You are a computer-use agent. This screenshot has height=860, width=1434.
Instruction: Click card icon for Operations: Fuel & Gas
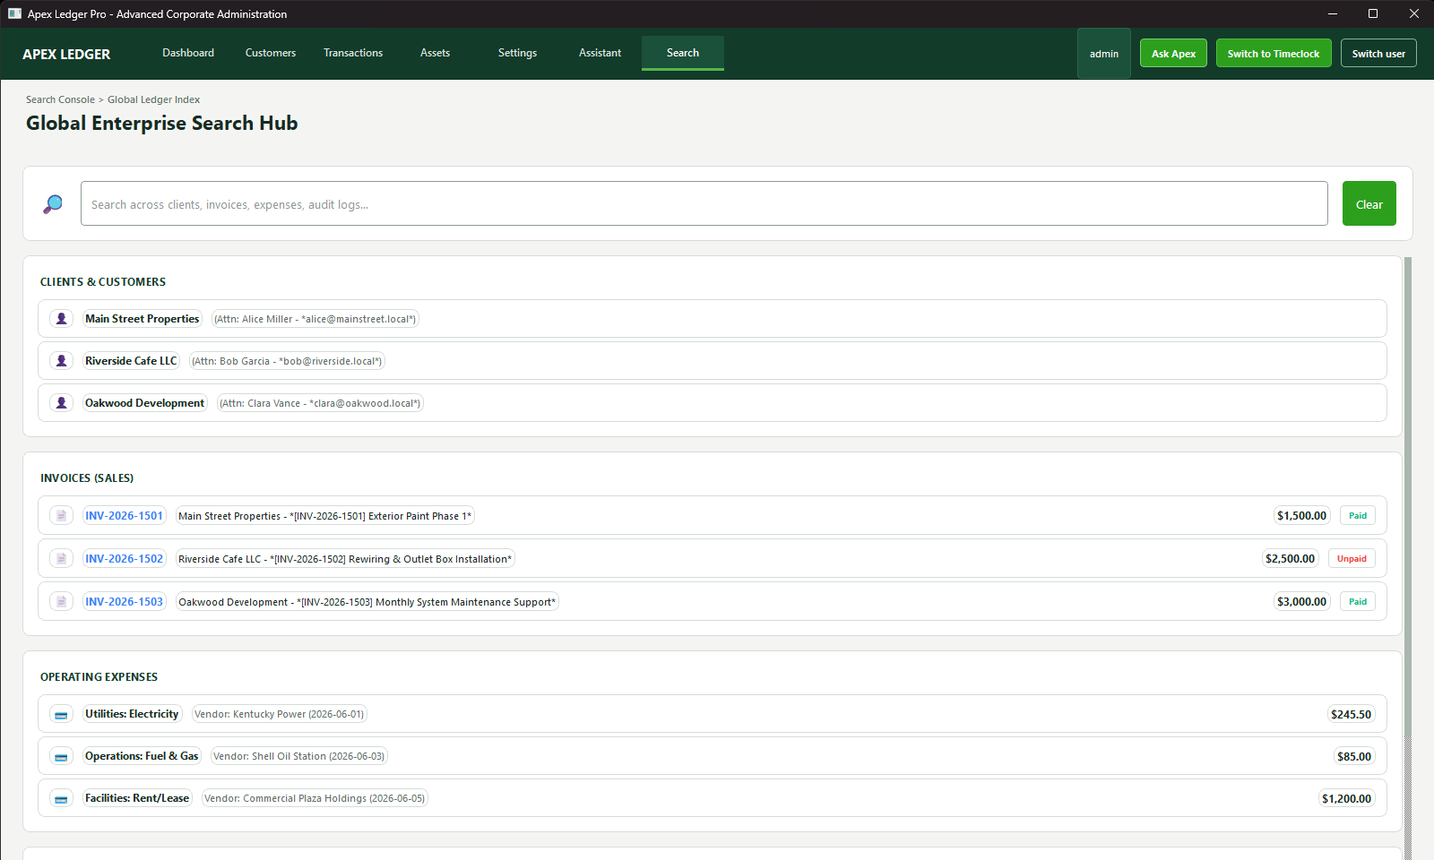click(x=61, y=757)
